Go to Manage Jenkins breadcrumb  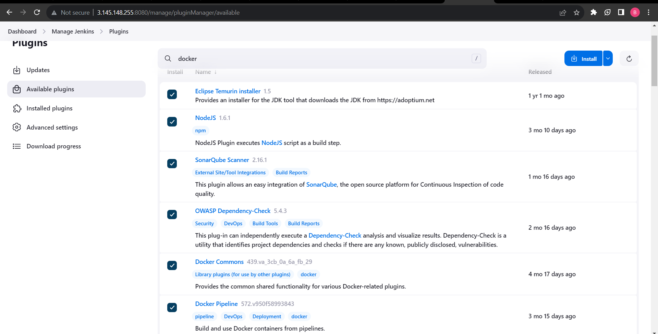tap(73, 31)
